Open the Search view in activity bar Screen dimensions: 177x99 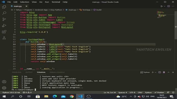pos(4,13)
